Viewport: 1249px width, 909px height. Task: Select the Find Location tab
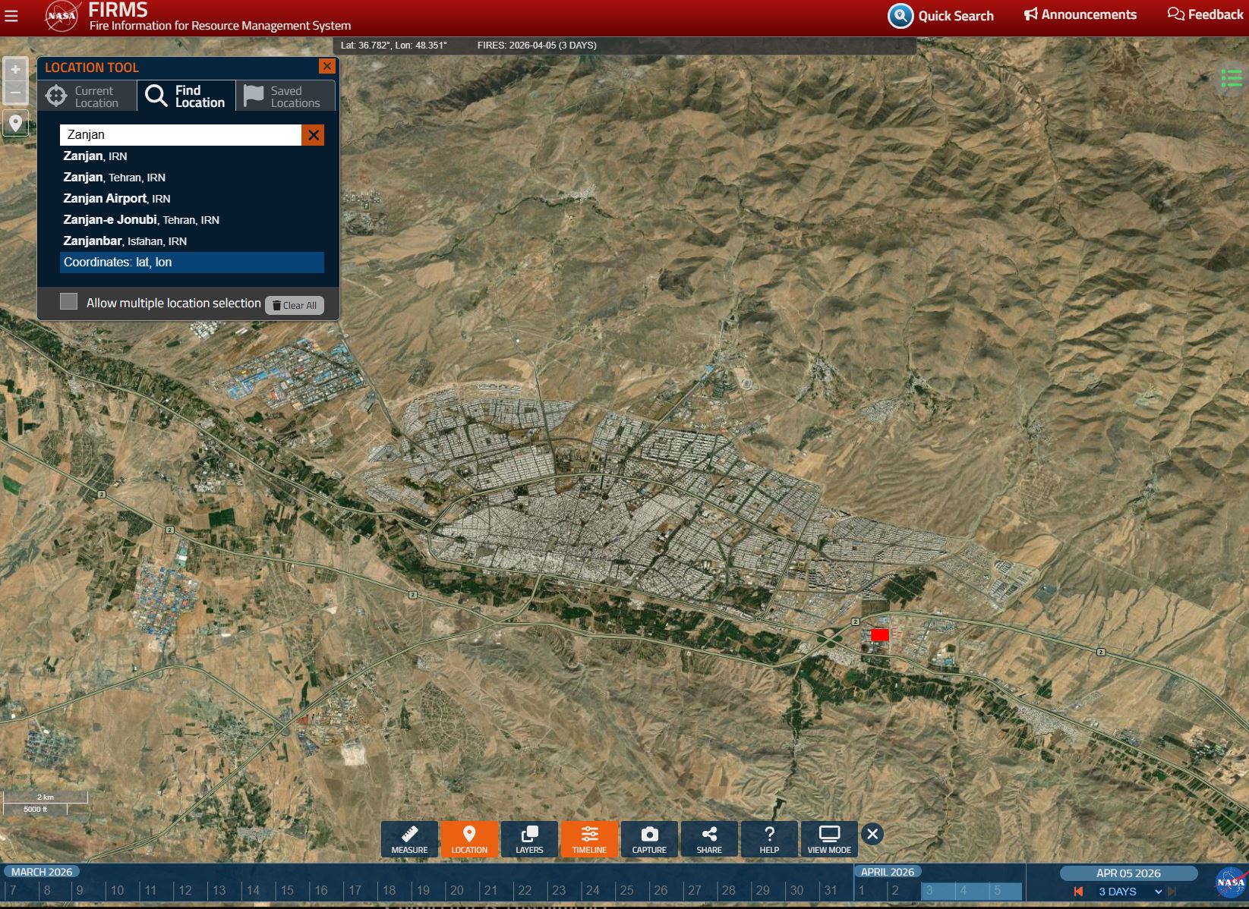(x=186, y=96)
